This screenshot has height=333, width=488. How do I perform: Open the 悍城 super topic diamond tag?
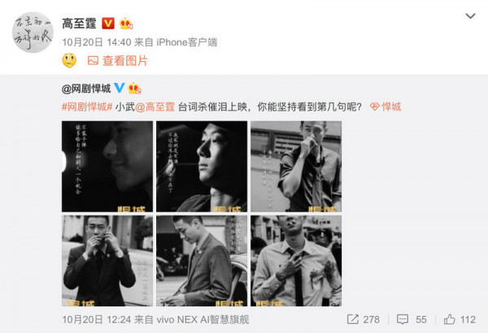click(386, 107)
